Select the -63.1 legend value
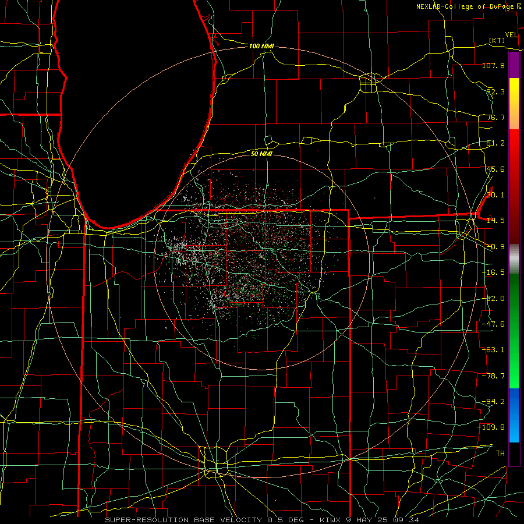This screenshot has height=524, width=524. tap(493, 350)
